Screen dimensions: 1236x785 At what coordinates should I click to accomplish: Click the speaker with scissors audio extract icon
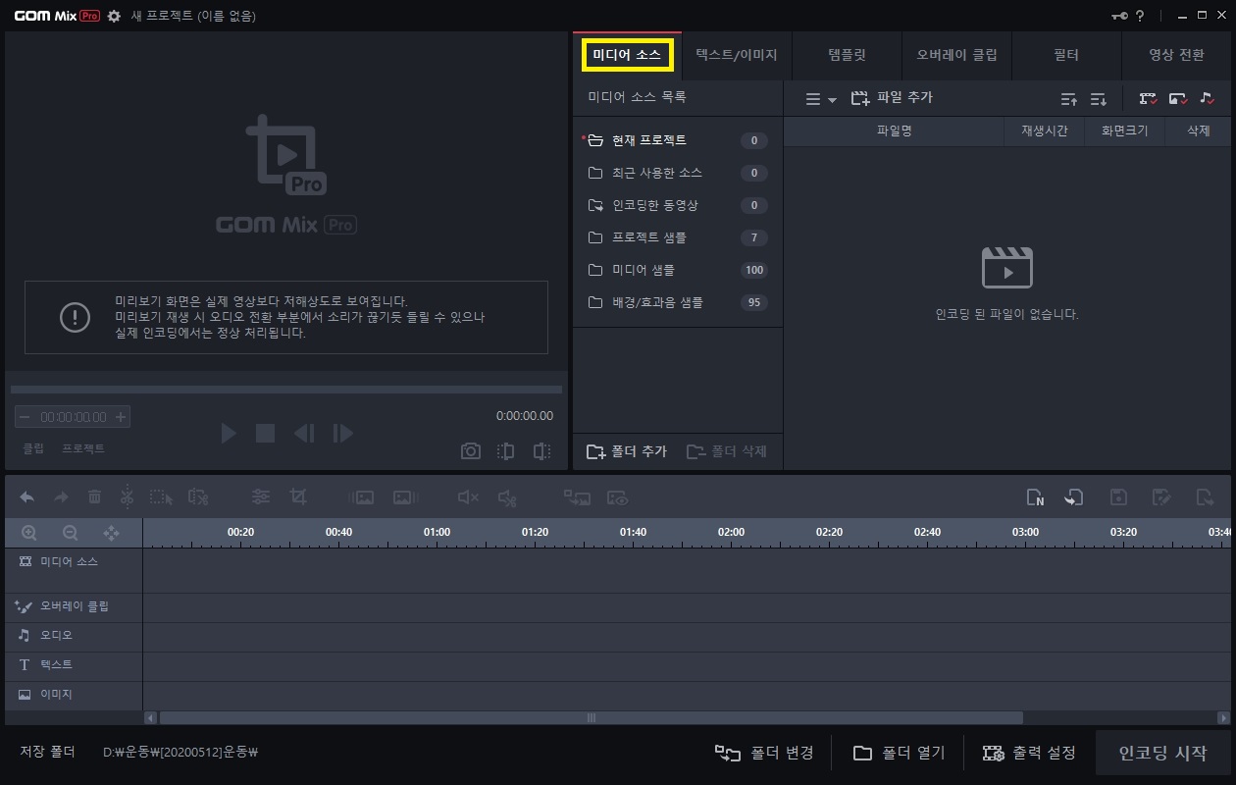507,497
